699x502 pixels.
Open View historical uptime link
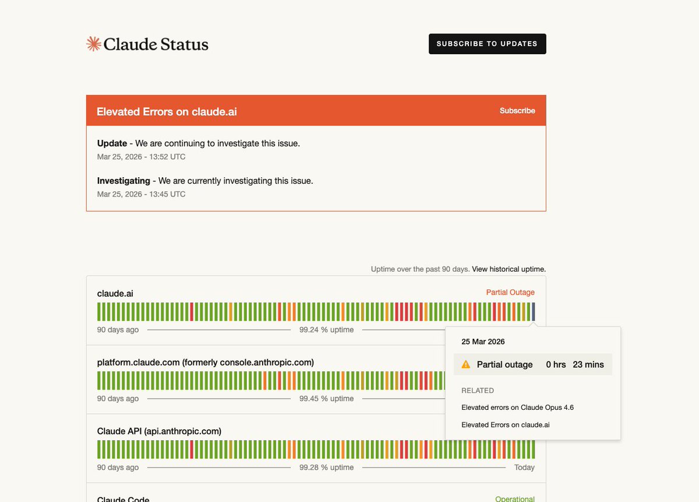509,269
